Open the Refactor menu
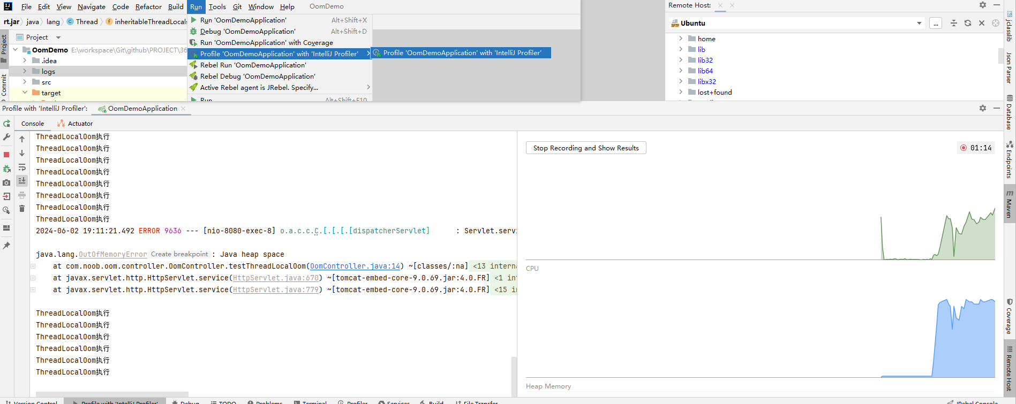1016x404 pixels. click(x=148, y=6)
